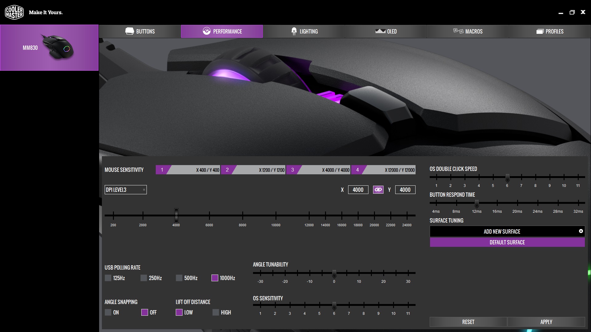Select DPI level 4 X 12000 / Y 12000
The width and height of the screenshot is (591, 332).
pos(383,170)
